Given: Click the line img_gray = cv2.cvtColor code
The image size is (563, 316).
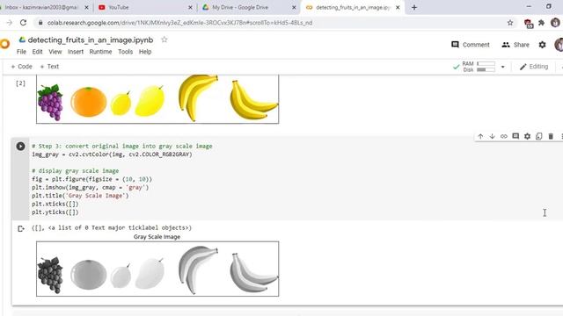Looking at the screenshot, I should coord(112,154).
